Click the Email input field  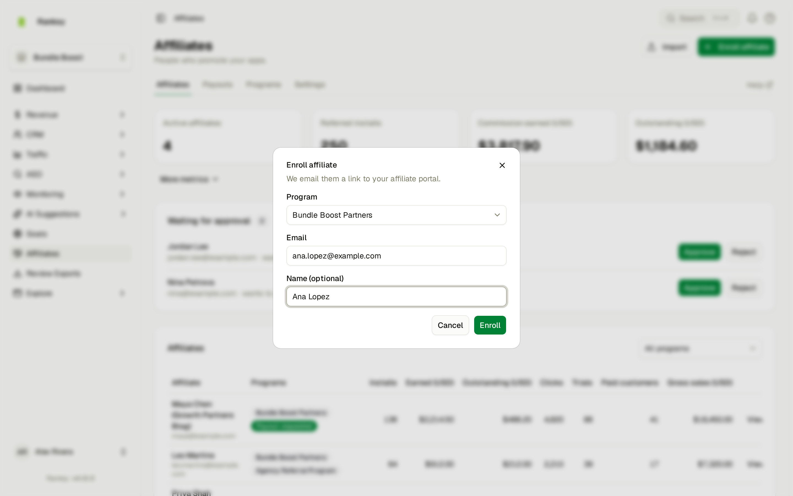[396, 255]
